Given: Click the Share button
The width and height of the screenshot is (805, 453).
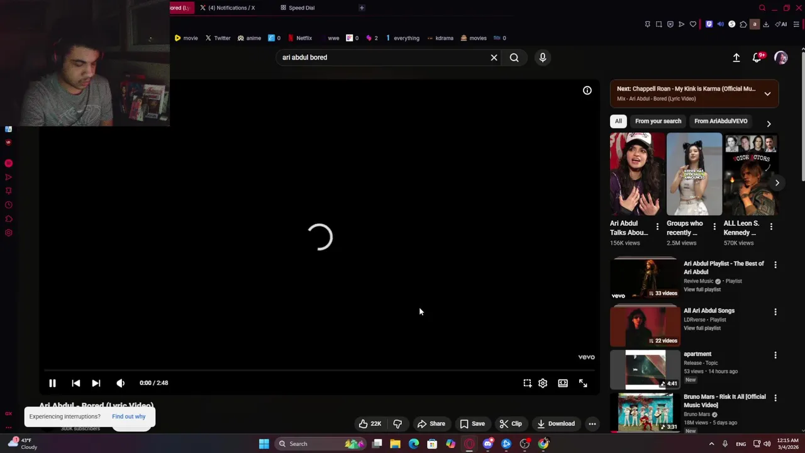Looking at the screenshot, I should coord(431,423).
